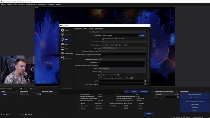Move the scene down in Scenes list
This screenshot has height=118, width=210.
coord(9,114)
